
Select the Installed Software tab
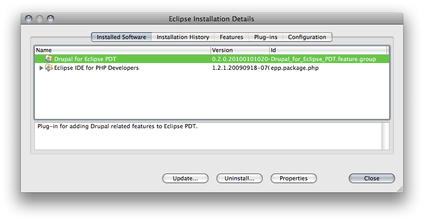click(121, 37)
